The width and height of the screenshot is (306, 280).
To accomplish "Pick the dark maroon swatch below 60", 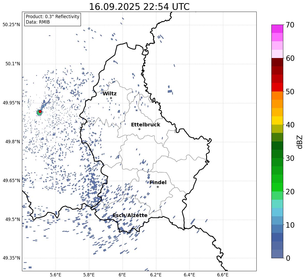I will [x=277, y=62].
